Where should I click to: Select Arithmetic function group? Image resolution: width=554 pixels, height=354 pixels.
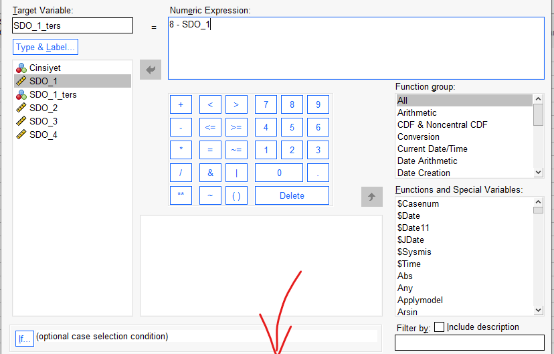tap(464, 112)
